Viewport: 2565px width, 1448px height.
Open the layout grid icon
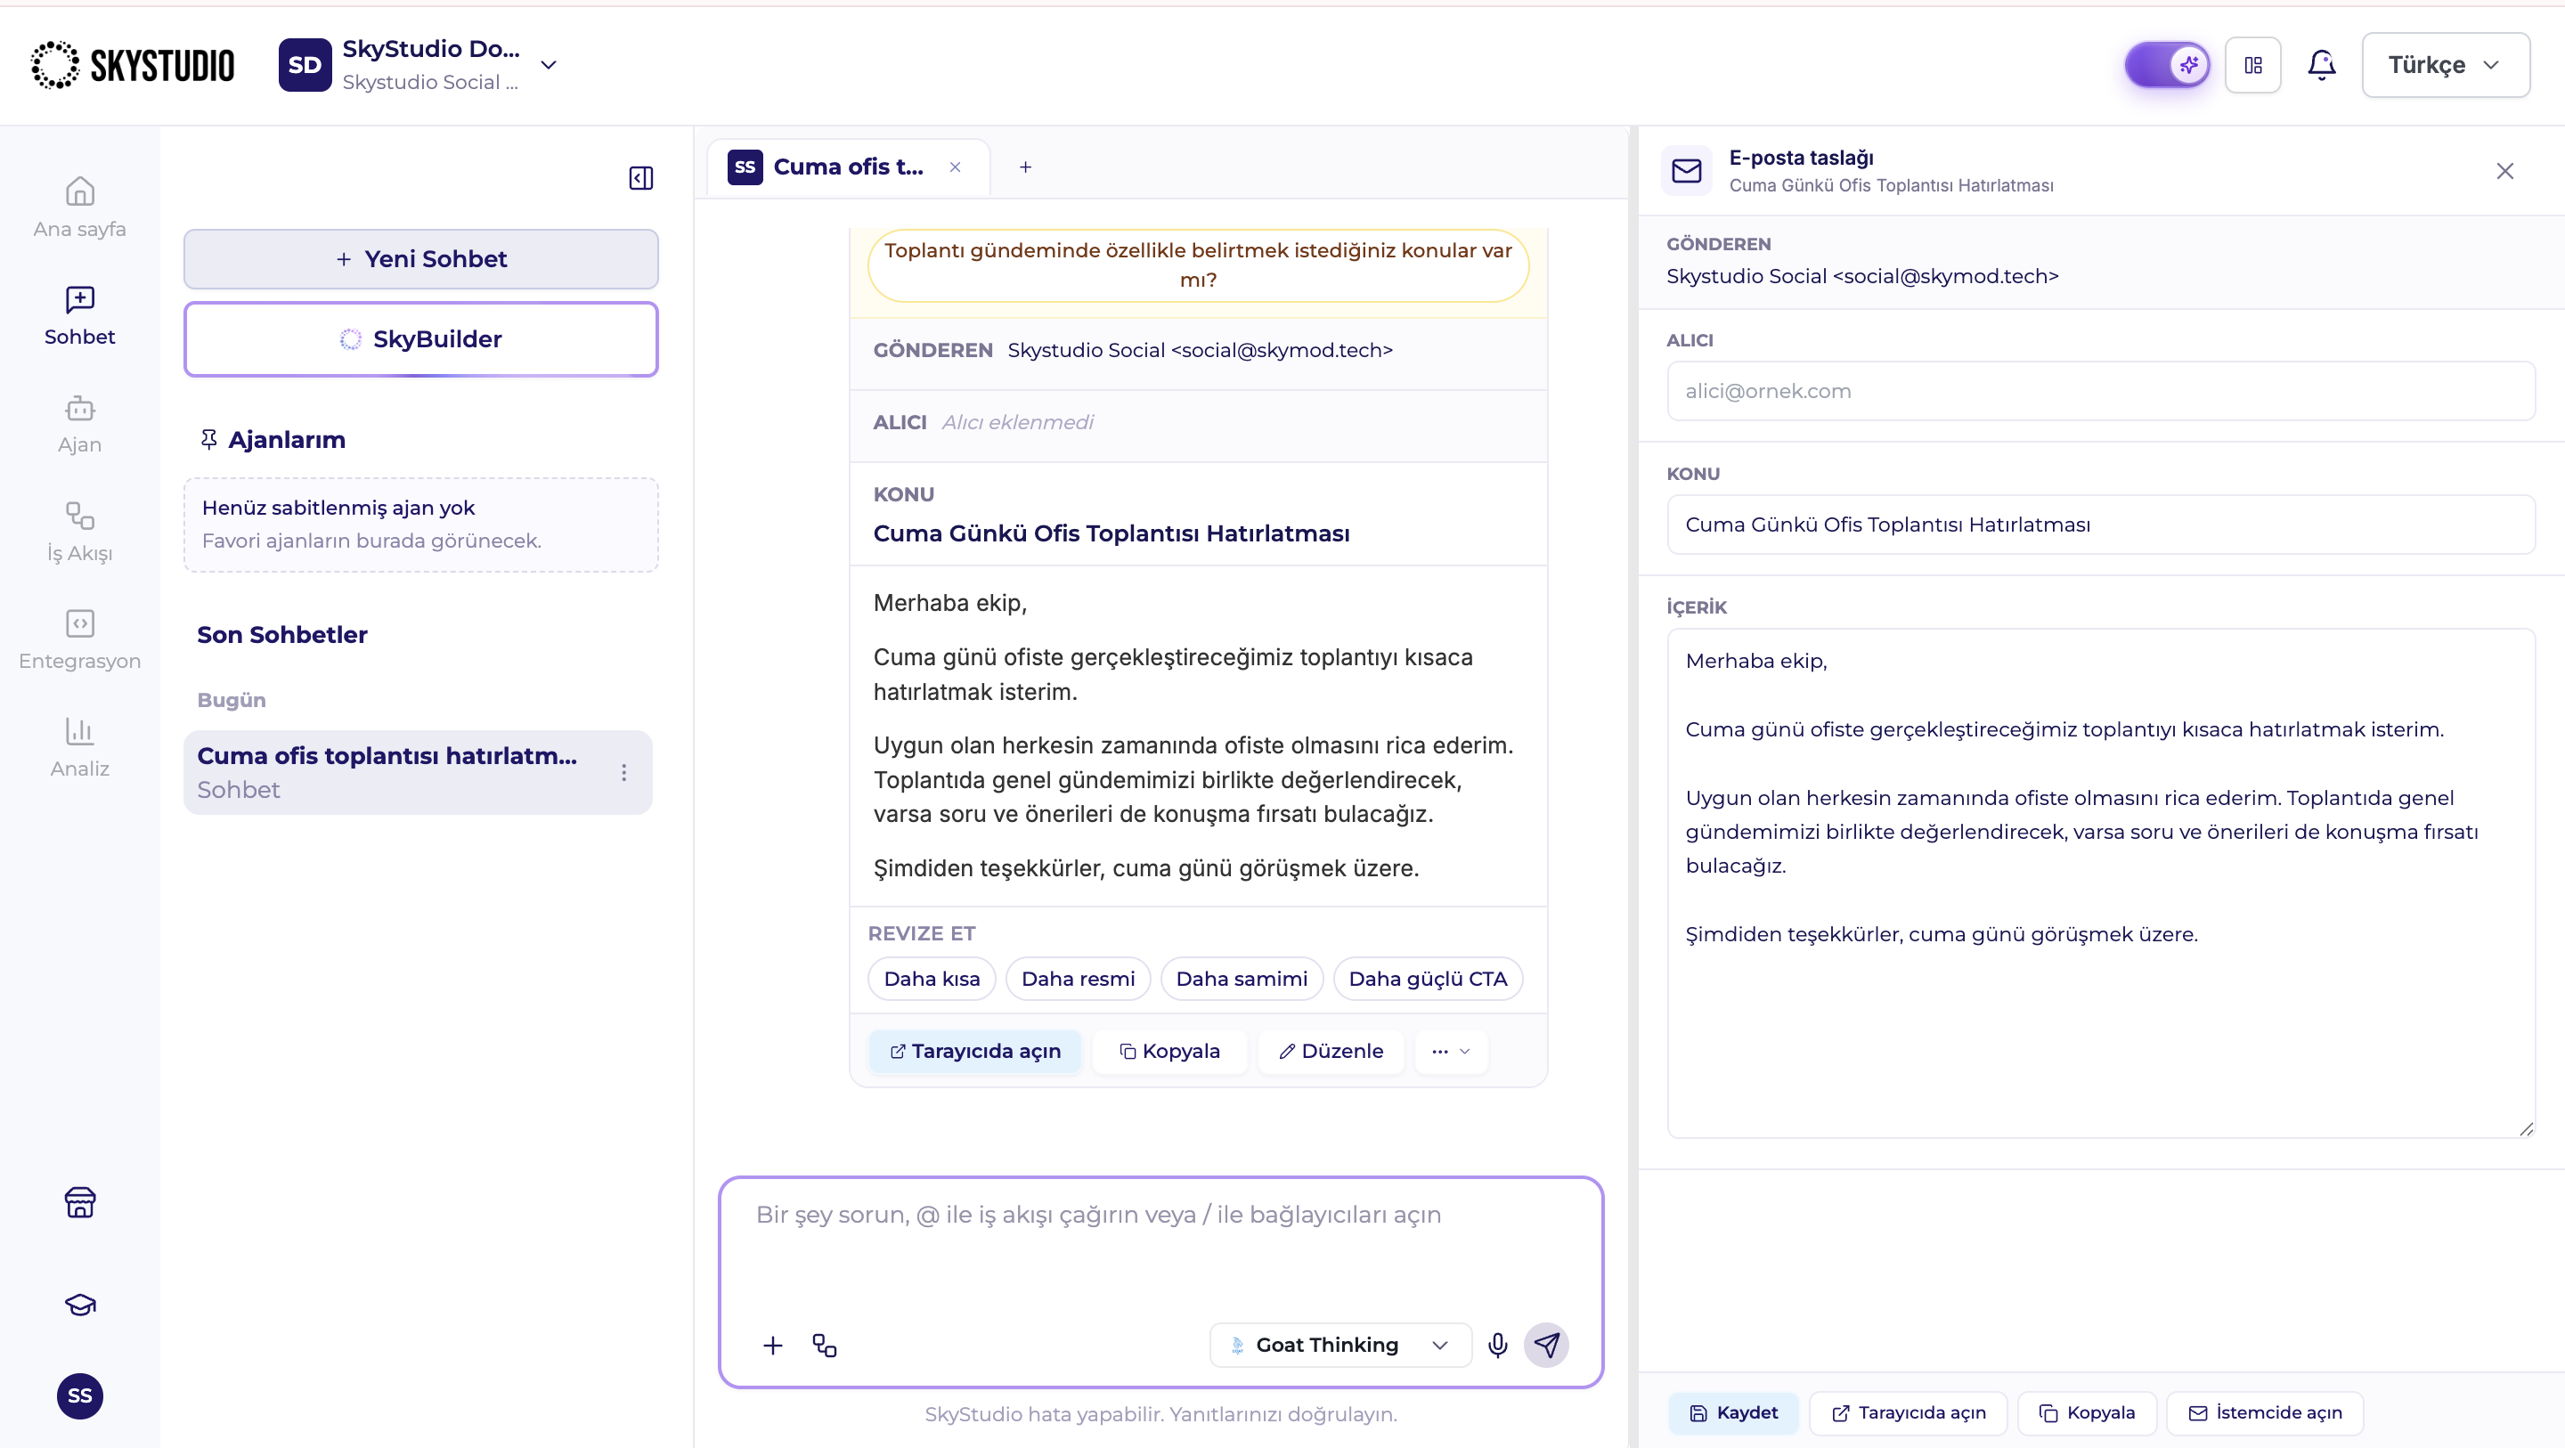2252,65
